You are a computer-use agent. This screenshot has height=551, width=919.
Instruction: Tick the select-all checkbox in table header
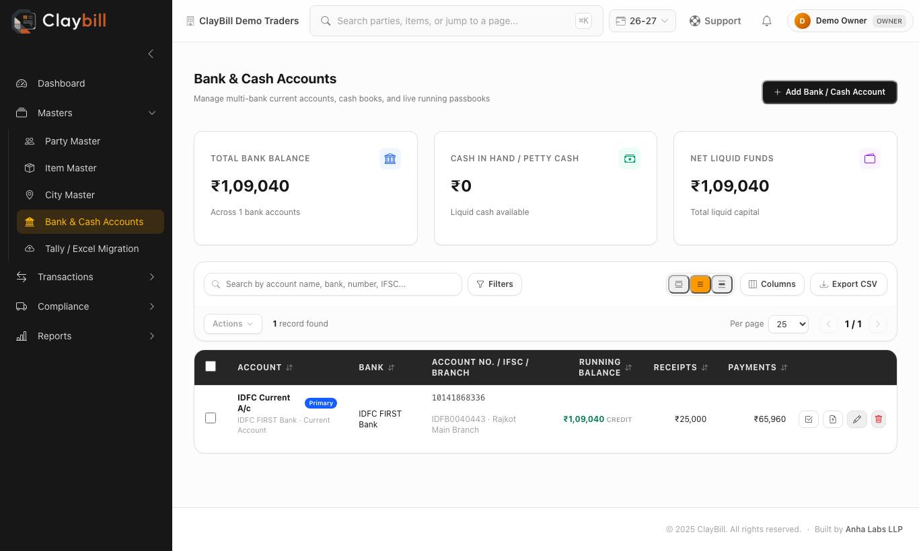pos(211,366)
